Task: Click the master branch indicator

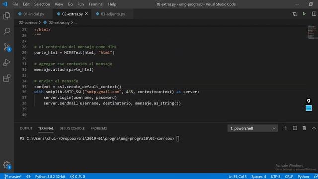Action: tap(13, 177)
